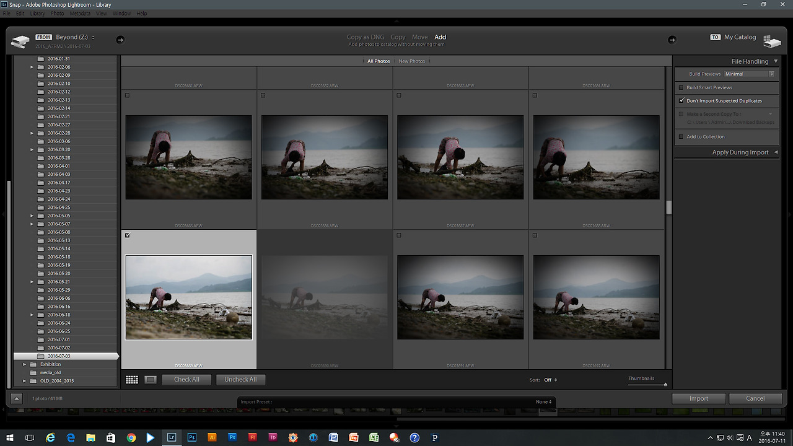
Task: Switch to loupe view icon
Action: tap(151, 380)
